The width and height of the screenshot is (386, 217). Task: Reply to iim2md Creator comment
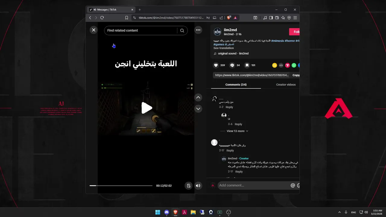click(x=239, y=172)
